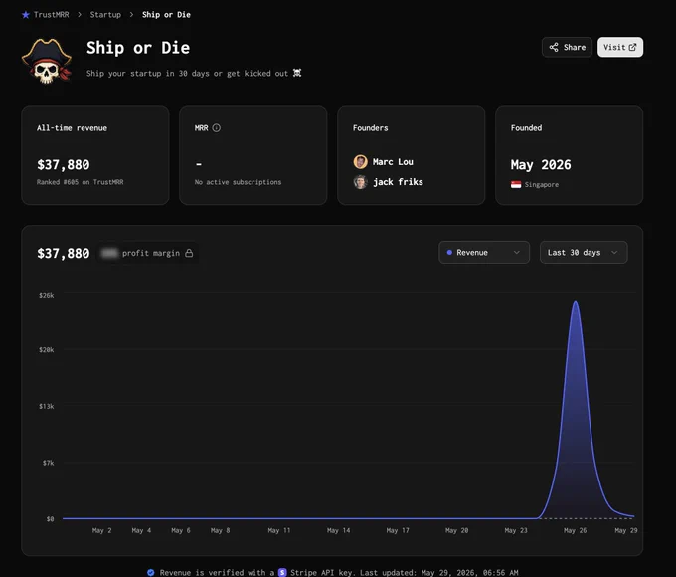Click the 'Founders' card heading

pyautogui.click(x=371, y=127)
